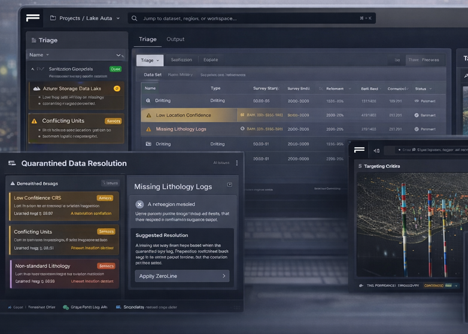The height and width of the screenshot is (334, 468).
Task: Click the clock icon in Missing Lithology Logs row
Action: point(242,129)
